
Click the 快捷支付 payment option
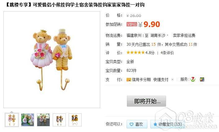[x=161, y=80]
